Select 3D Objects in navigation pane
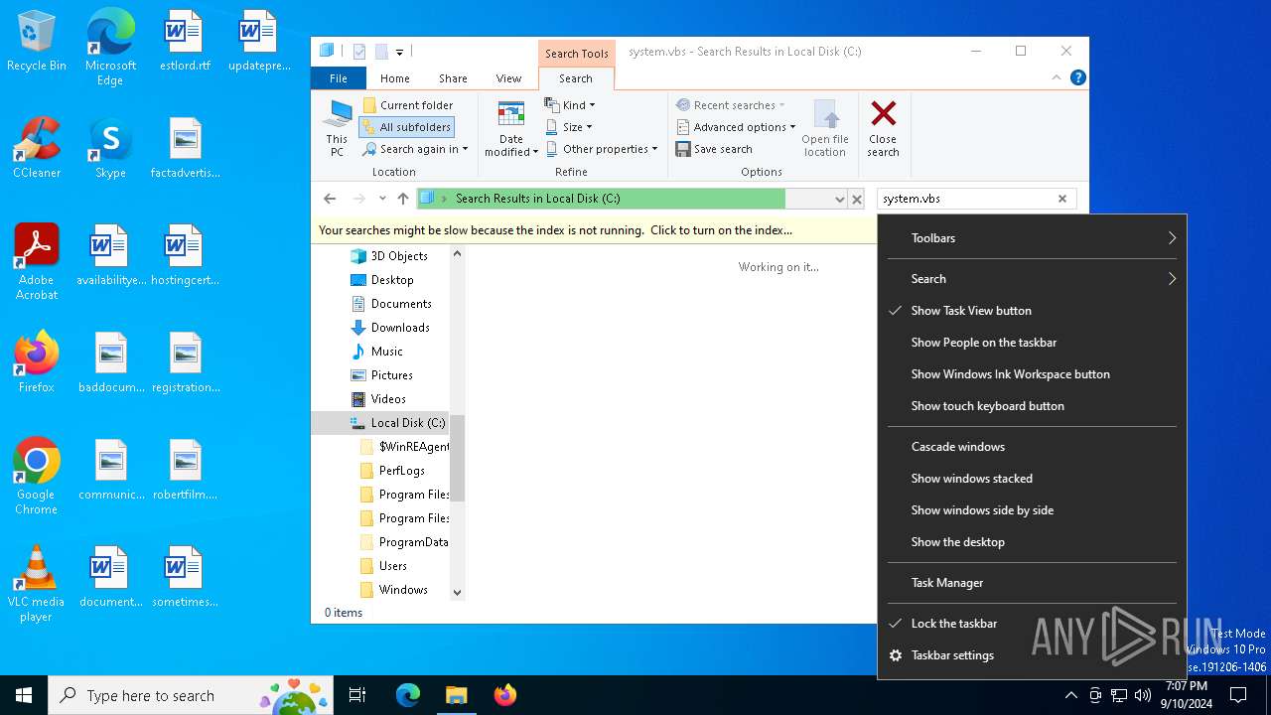The image size is (1271, 715). (399, 256)
